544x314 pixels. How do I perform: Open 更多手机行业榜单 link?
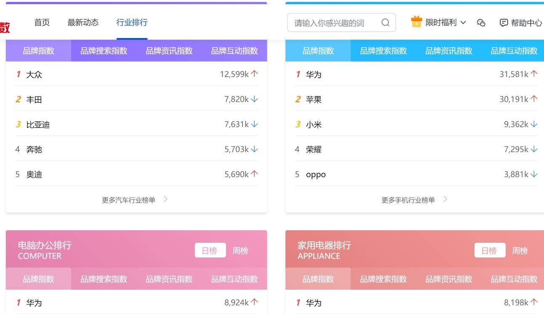(408, 200)
